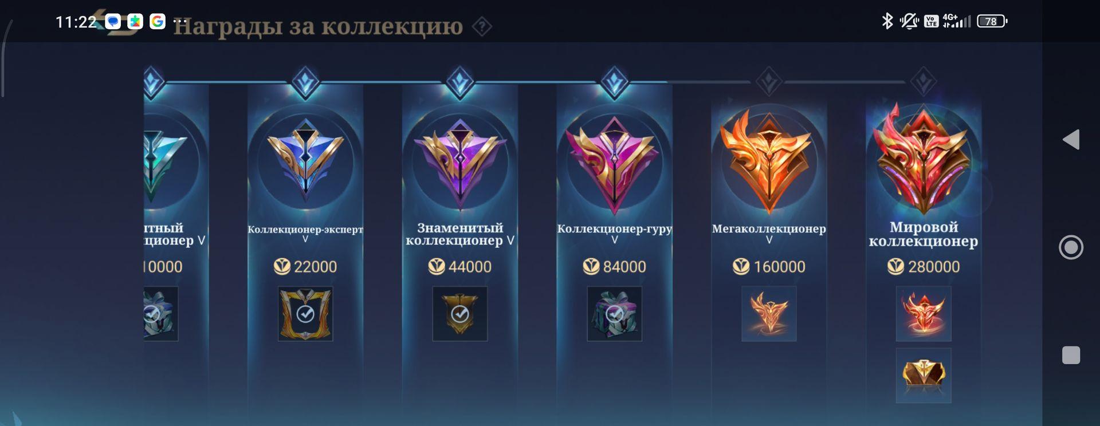Open claimed golden frame reward under 22000
This screenshot has height=426, width=1100.
pos(305,314)
